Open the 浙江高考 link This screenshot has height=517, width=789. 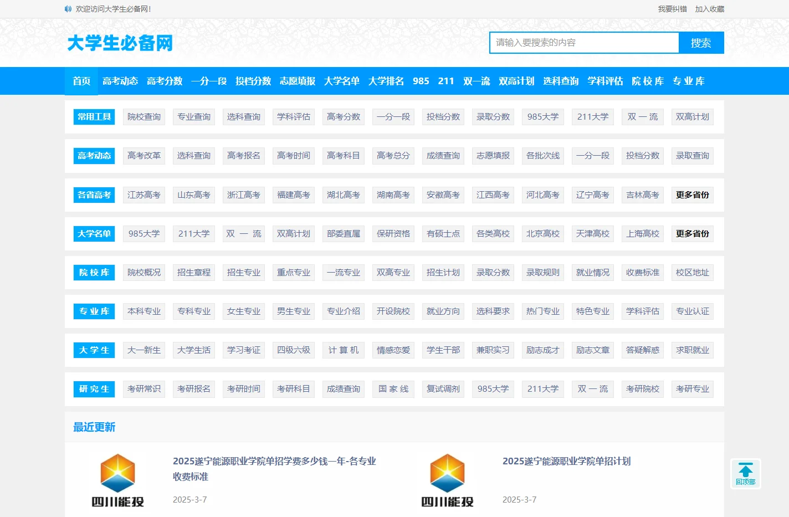(x=244, y=195)
